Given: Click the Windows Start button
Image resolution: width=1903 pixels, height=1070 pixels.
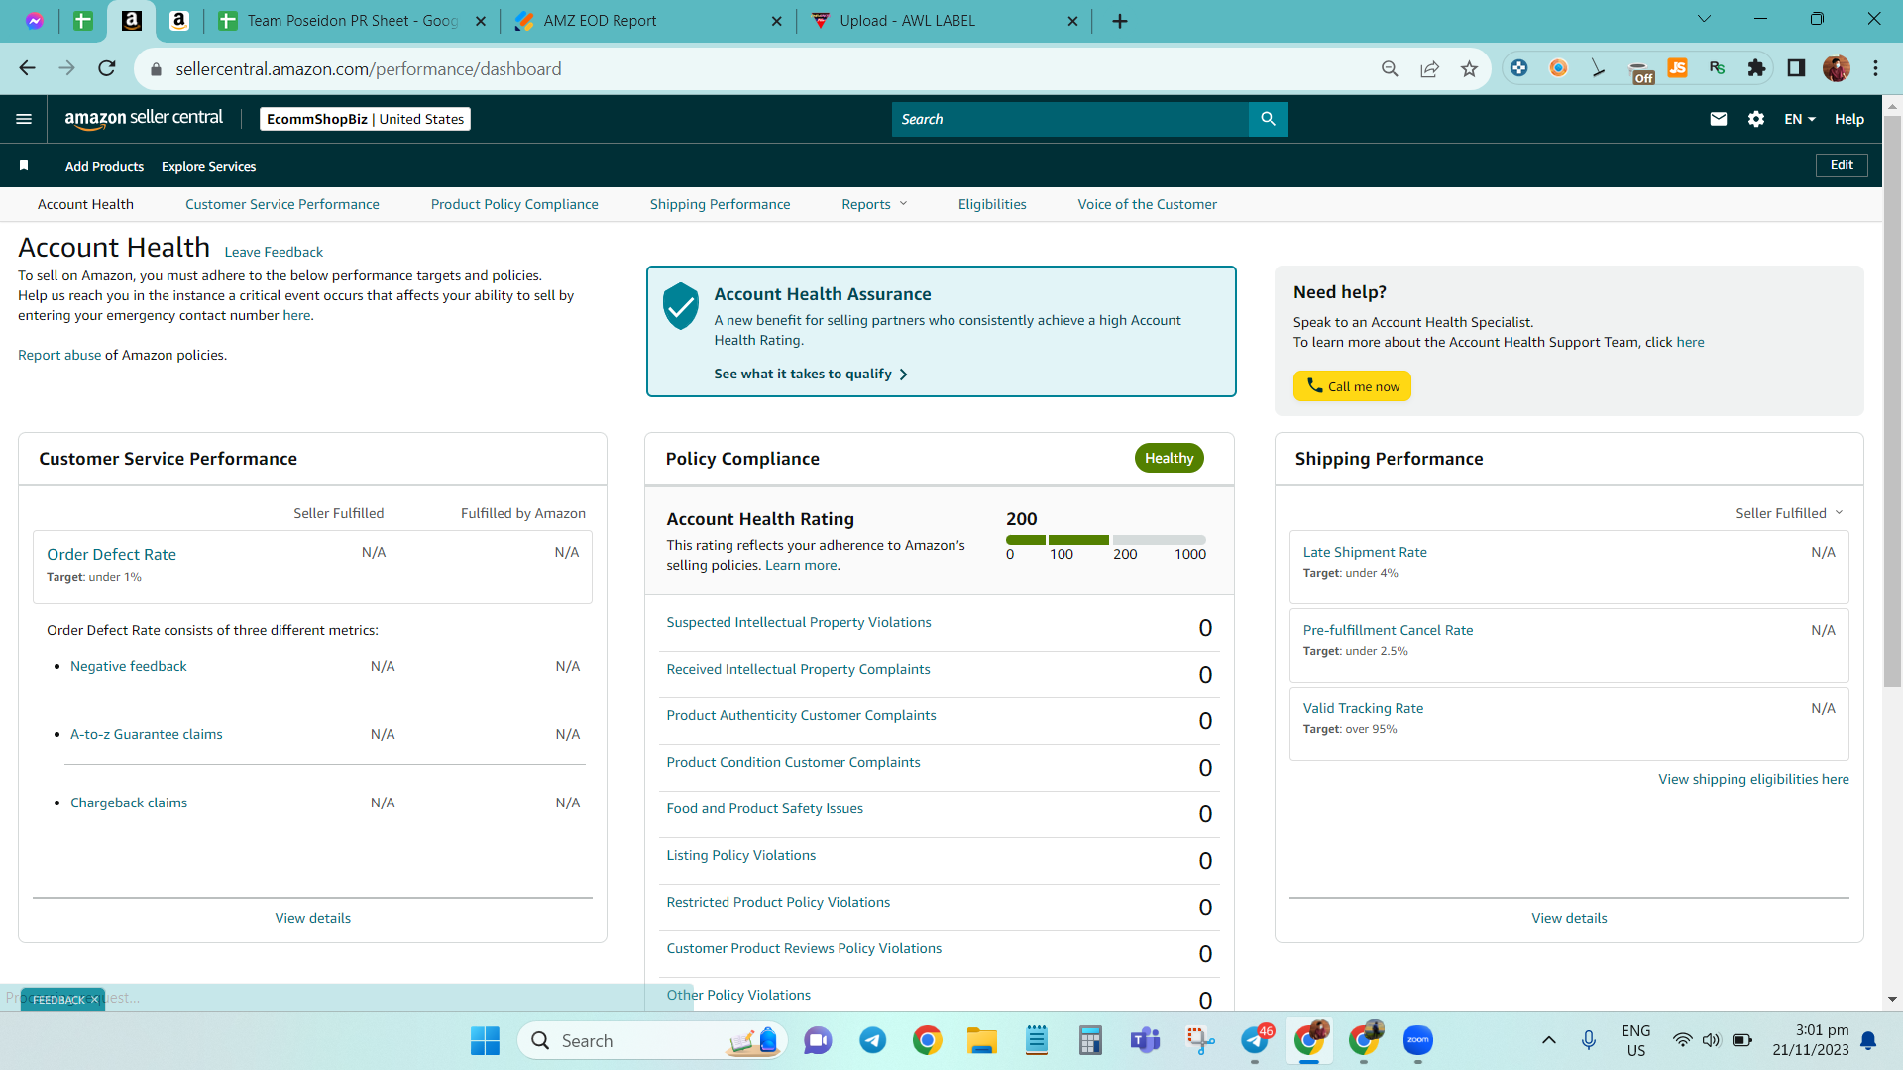Looking at the screenshot, I should click(x=485, y=1040).
